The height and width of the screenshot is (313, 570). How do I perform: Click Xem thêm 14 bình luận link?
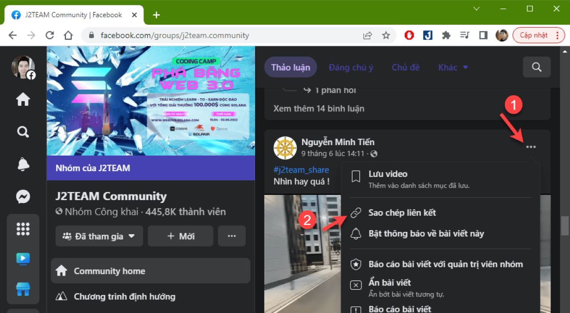tap(319, 109)
